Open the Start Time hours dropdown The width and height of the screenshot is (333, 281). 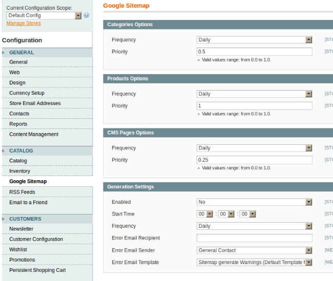(205, 214)
